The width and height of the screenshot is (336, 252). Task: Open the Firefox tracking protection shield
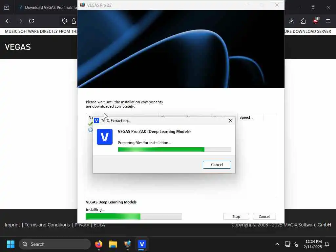65,21
